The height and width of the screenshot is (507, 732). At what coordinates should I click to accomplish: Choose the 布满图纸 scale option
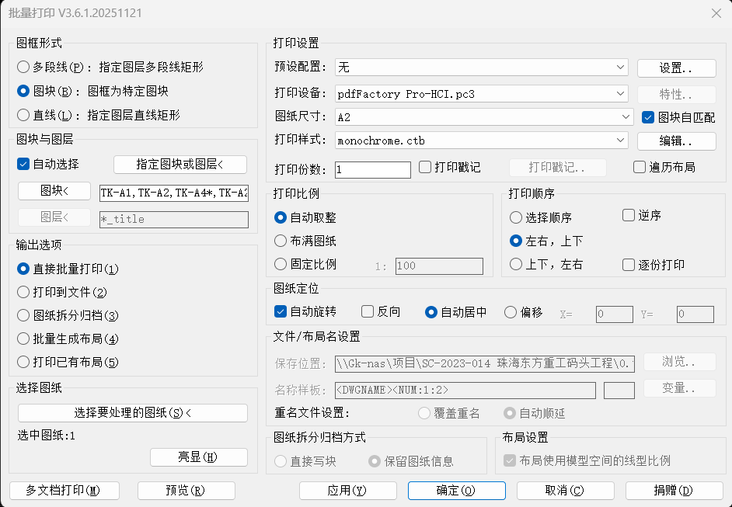click(x=281, y=241)
